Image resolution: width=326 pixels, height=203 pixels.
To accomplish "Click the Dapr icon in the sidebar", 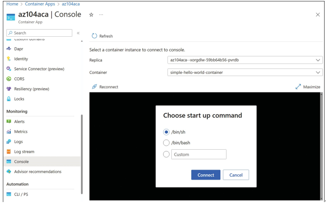I will tap(9, 49).
